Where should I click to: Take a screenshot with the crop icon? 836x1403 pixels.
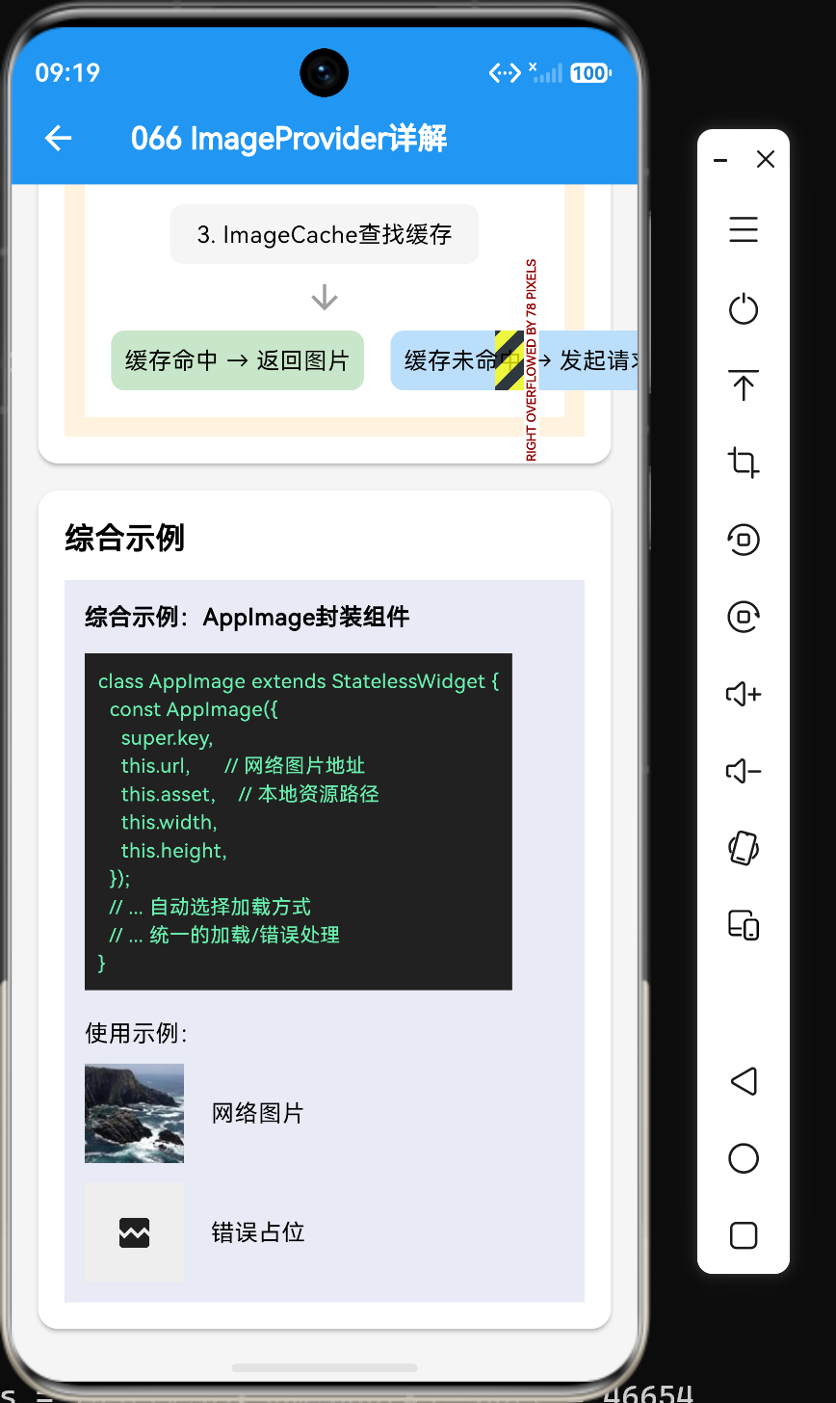(x=744, y=463)
